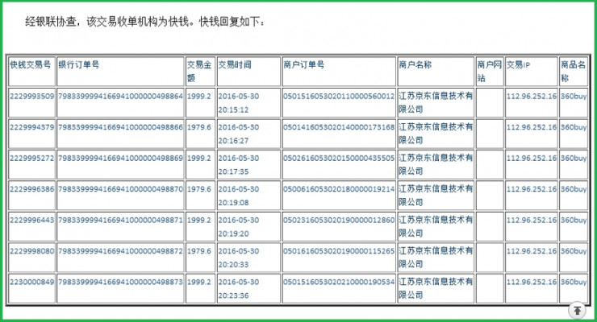Click transaction time 2016-05-30 20:20:33

click(x=239, y=258)
